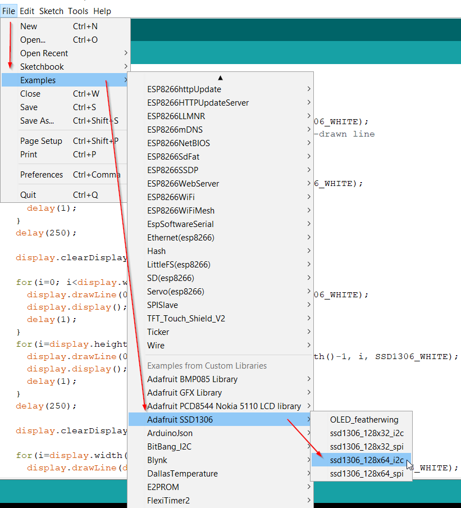Expand the Open Recent submenu
This screenshot has height=508, width=461.
click(x=44, y=53)
